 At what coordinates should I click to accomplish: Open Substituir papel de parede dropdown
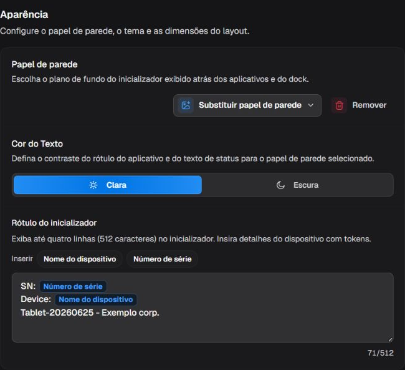click(x=247, y=105)
